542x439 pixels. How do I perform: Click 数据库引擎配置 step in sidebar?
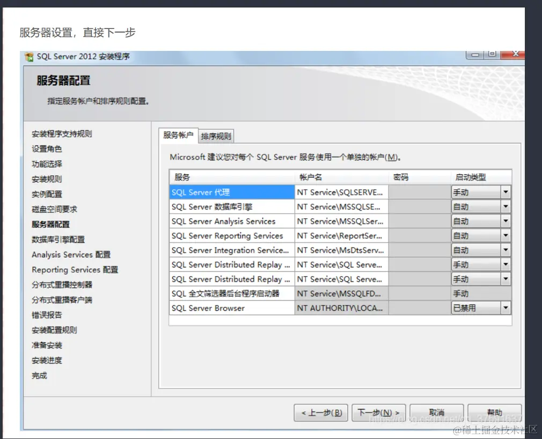pos(58,240)
